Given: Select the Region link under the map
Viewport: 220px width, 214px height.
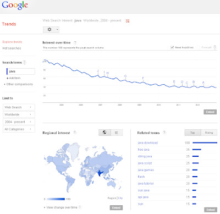Looking at the screenshot, I should 112,198.
